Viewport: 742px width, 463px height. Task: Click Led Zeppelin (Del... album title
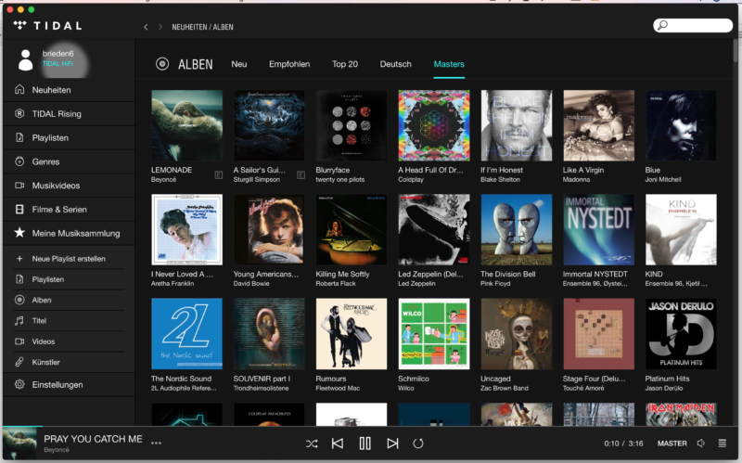(x=430, y=274)
